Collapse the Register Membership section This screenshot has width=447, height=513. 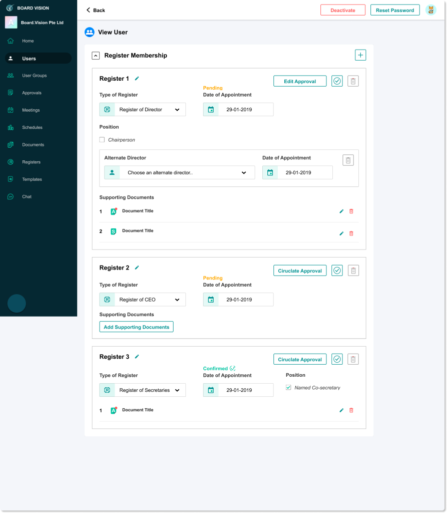point(96,56)
